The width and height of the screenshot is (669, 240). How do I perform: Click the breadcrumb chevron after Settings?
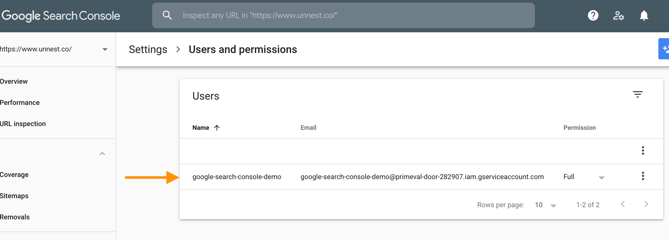coord(178,49)
